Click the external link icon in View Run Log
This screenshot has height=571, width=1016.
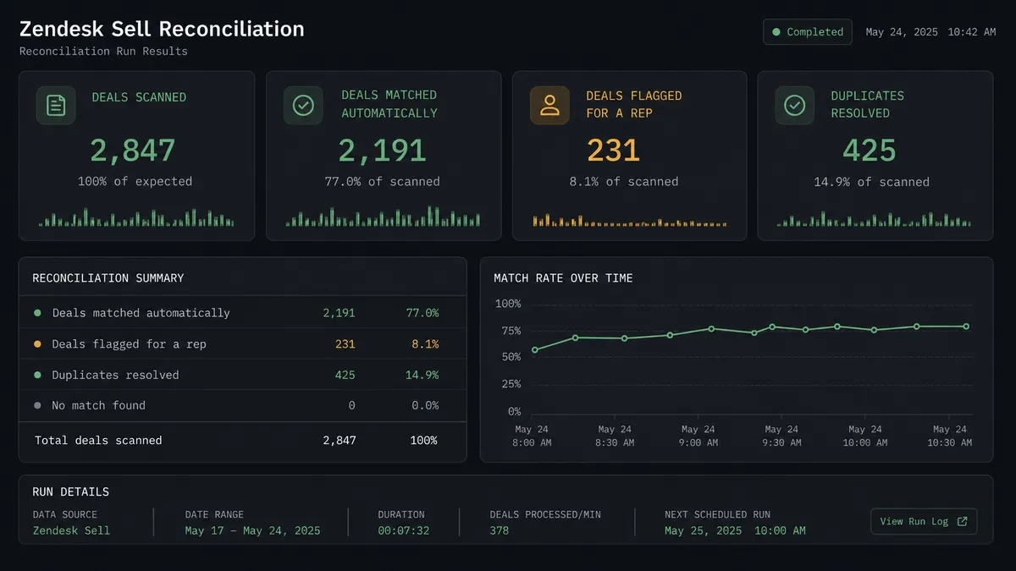pos(962,521)
